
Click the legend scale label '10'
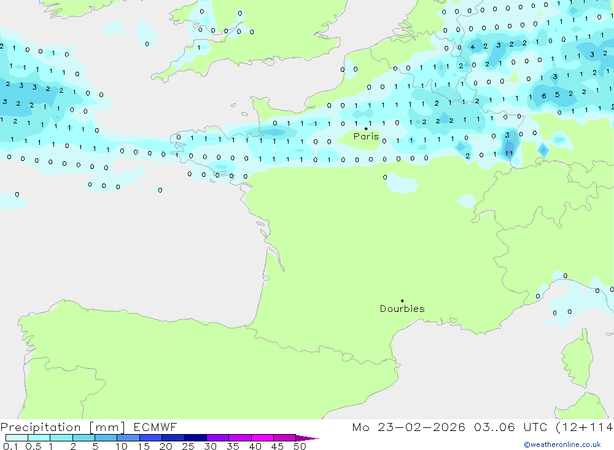pyautogui.click(x=122, y=446)
